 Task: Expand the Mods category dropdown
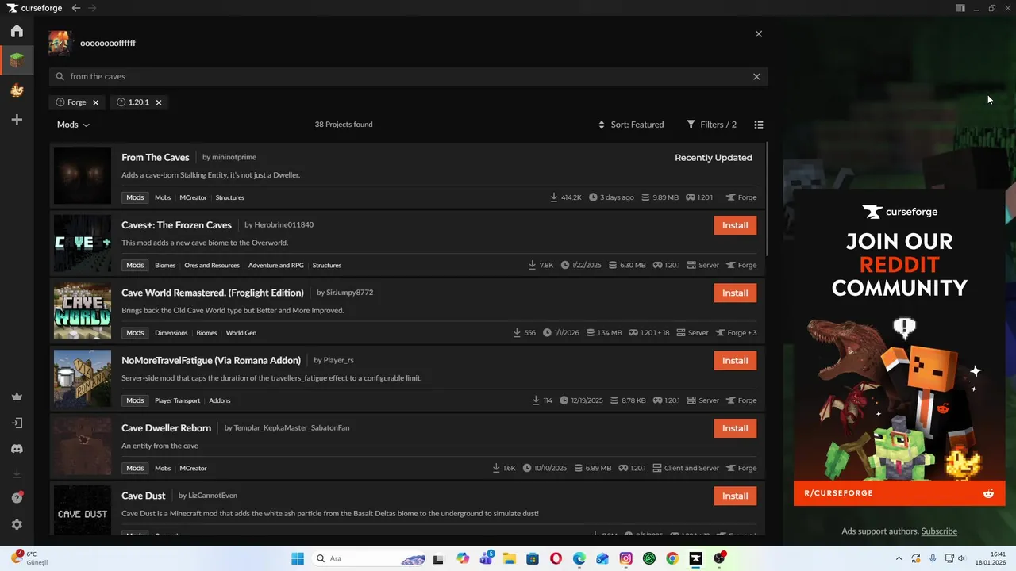pyautogui.click(x=73, y=125)
